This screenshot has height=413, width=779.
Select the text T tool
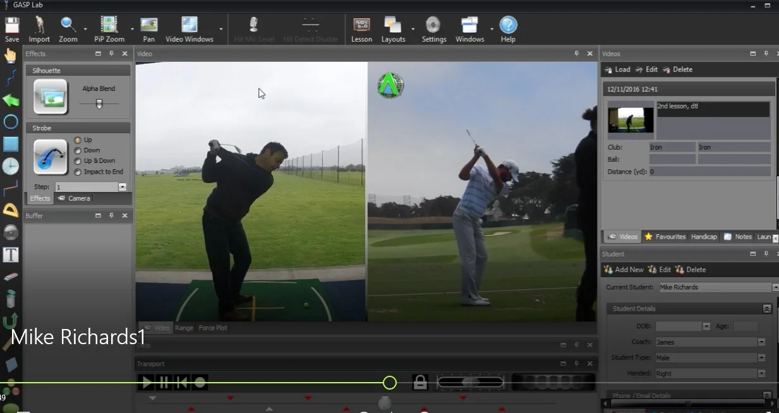pyautogui.click(x=11, y=254)
